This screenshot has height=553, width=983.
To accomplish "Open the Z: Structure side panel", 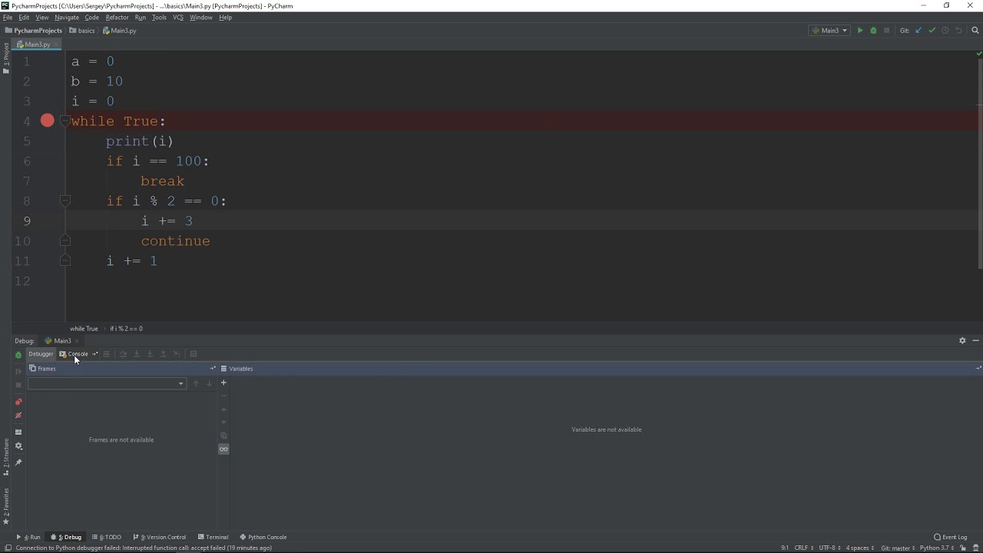I will pos(5,457).
